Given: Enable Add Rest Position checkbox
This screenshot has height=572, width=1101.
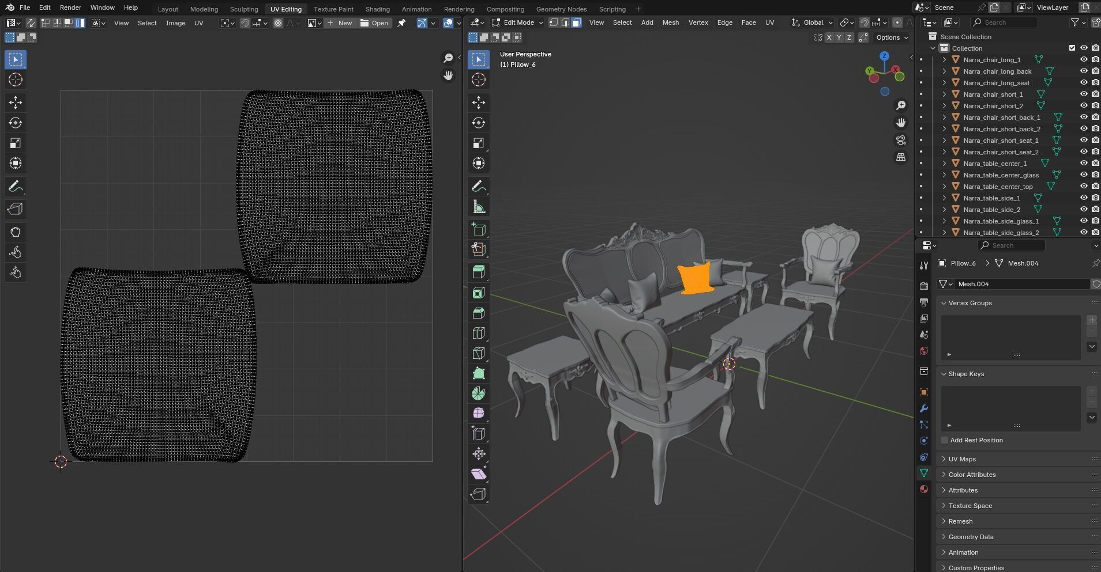Looking at the screenshot, I should point(945,440).
